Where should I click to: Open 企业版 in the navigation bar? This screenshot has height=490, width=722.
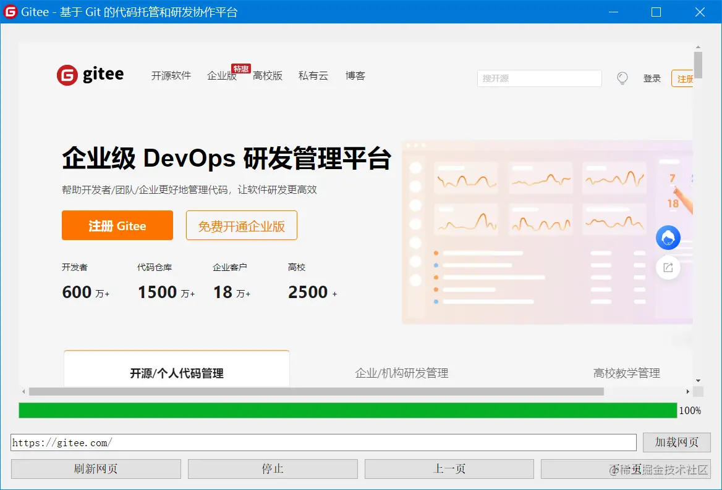coord(221,76)
